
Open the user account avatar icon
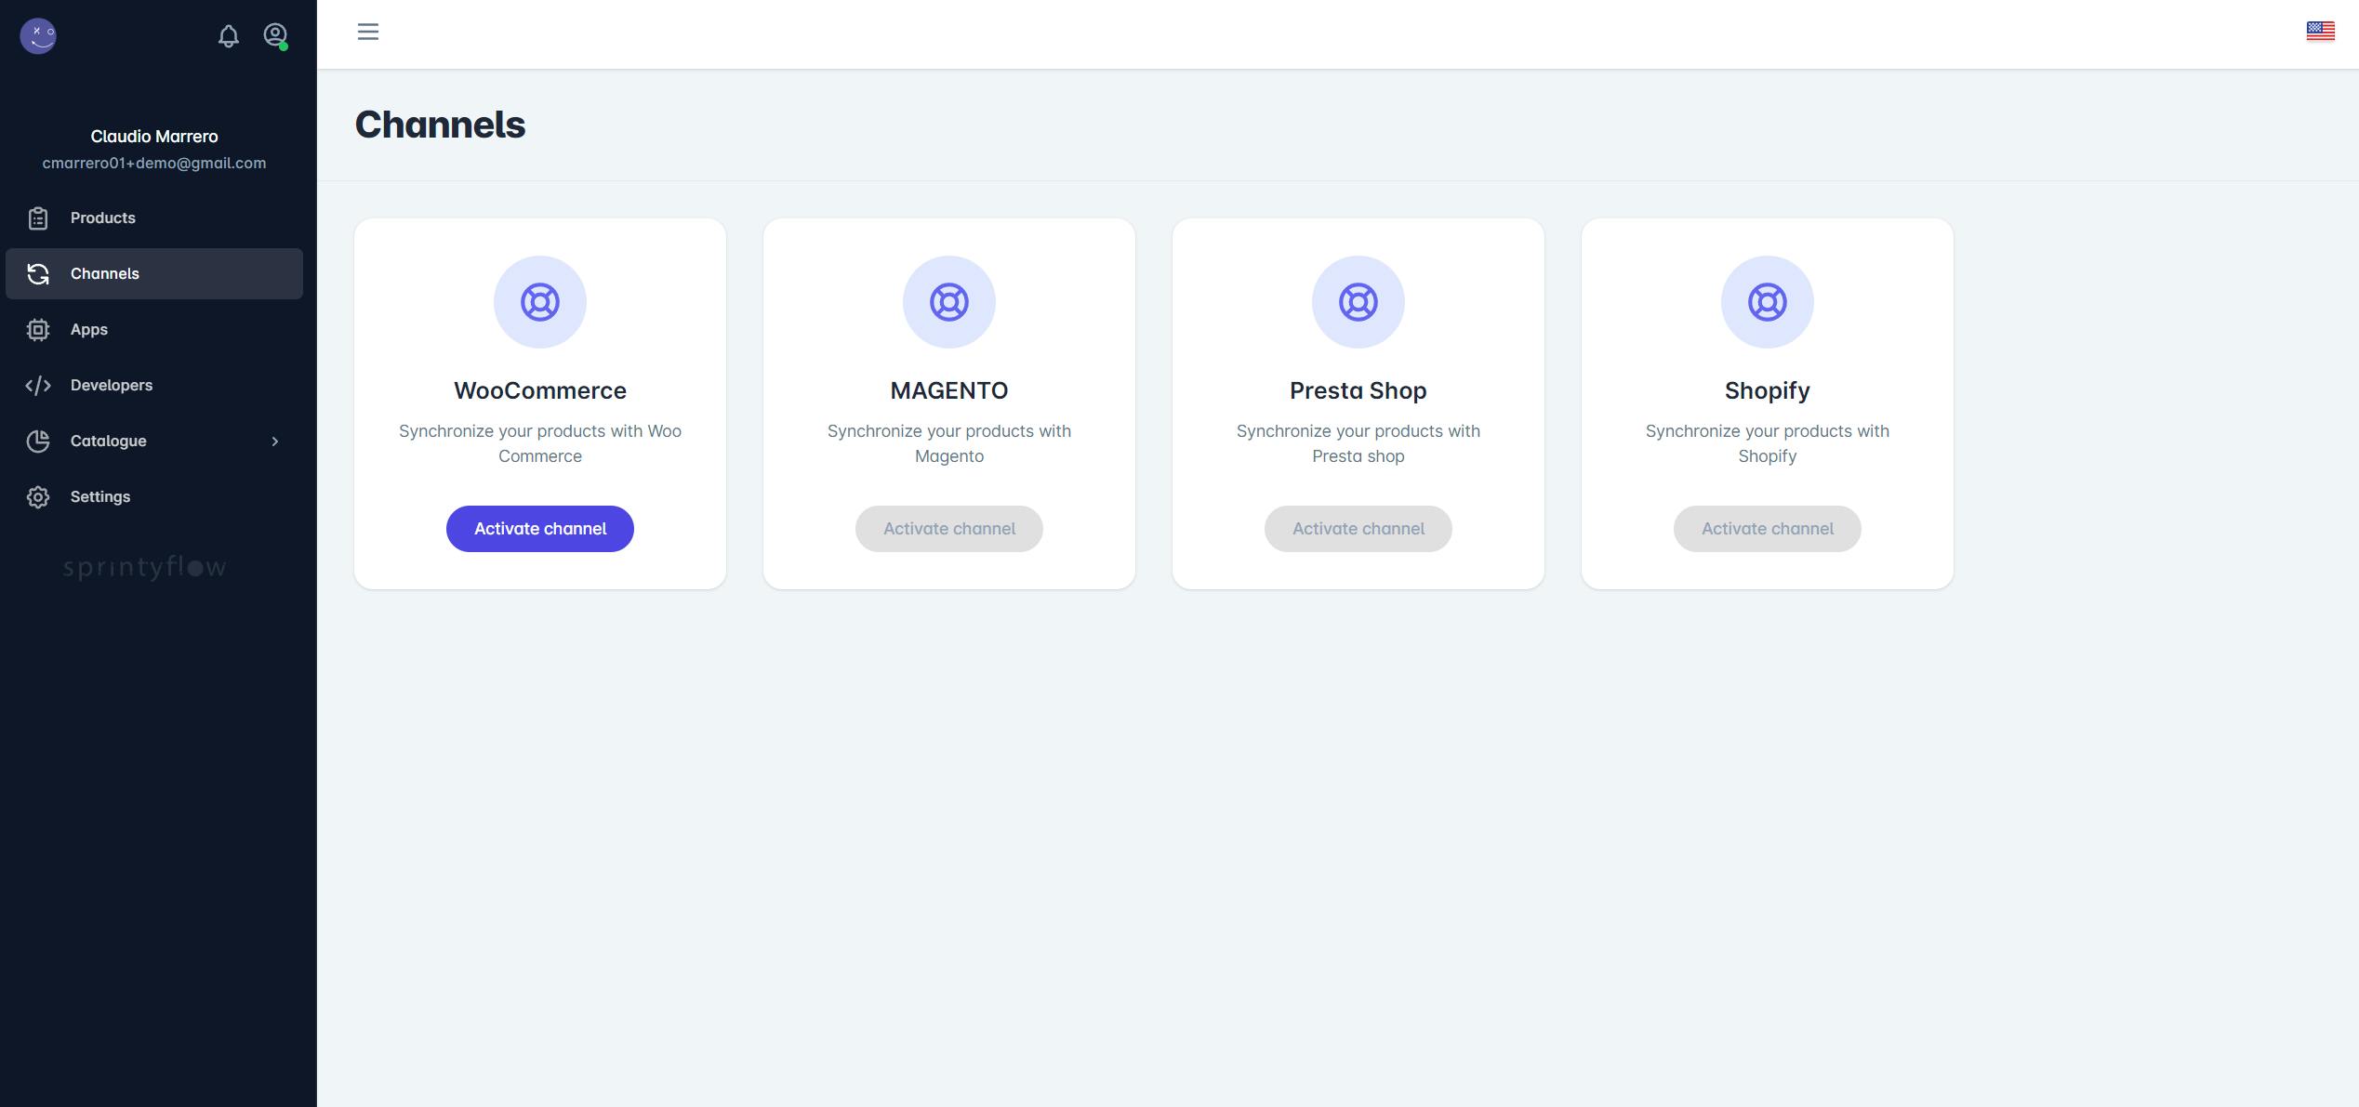coord(275,35)
